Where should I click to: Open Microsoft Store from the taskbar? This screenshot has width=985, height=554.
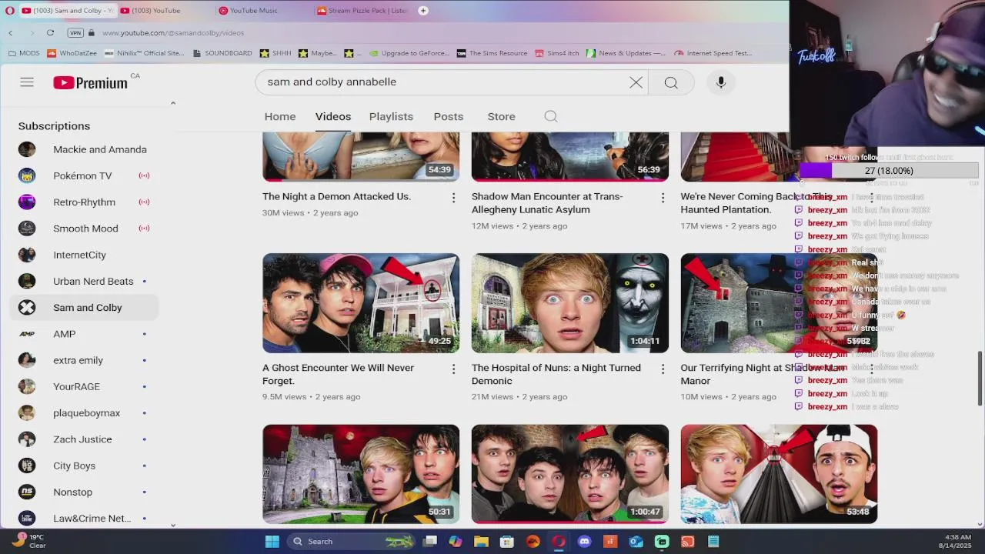pyautogui.click(x=507, y=542)
